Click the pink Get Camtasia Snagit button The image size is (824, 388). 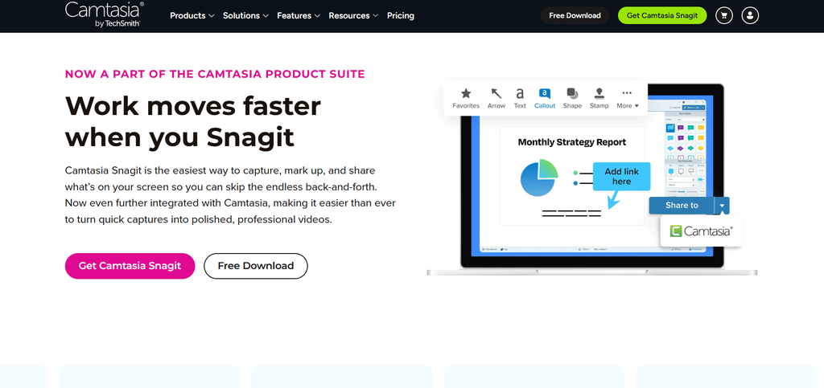click(130, 266)
